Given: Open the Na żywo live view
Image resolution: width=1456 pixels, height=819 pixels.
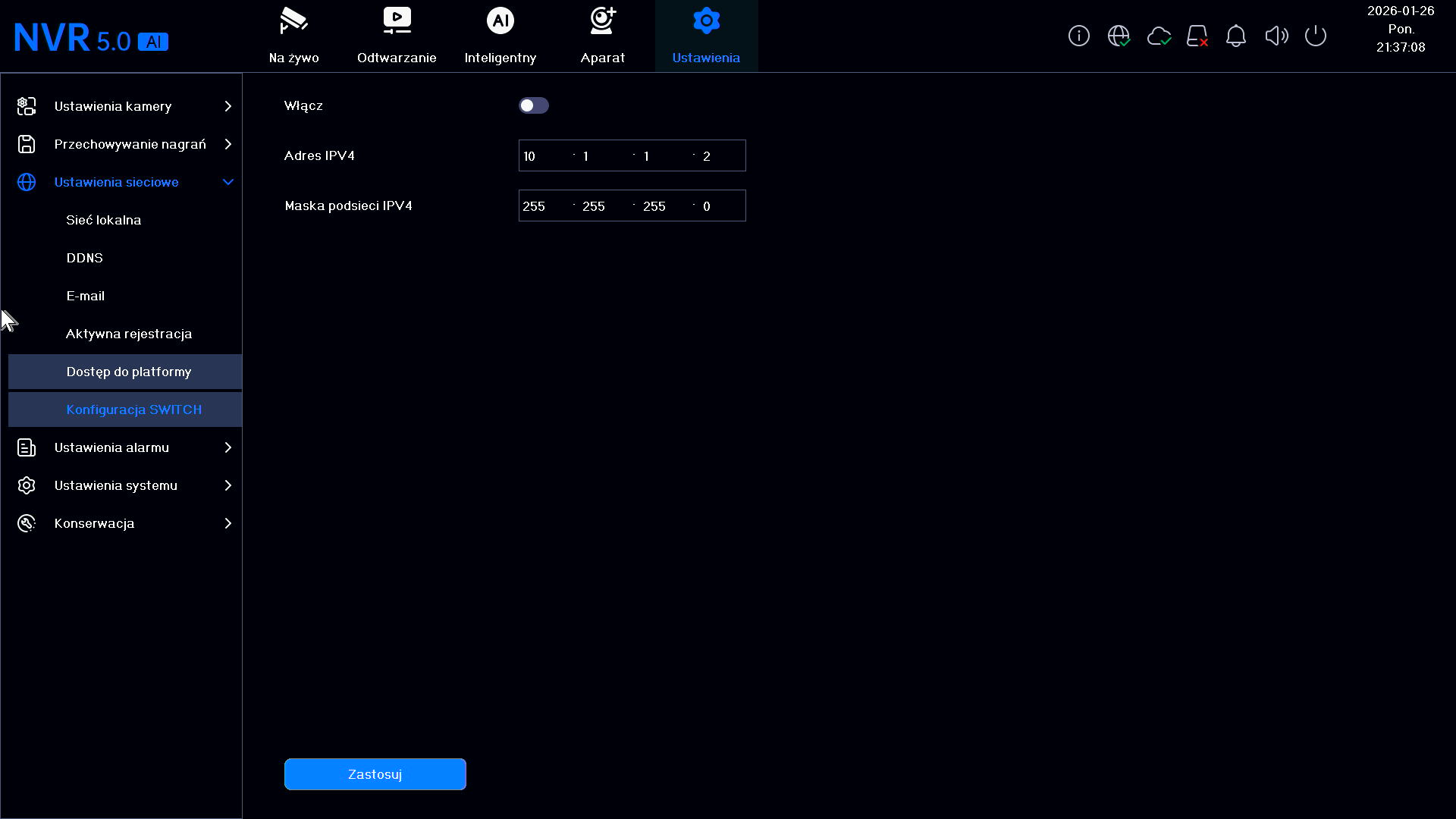Looking at the screenshot, I should point(294,36).
